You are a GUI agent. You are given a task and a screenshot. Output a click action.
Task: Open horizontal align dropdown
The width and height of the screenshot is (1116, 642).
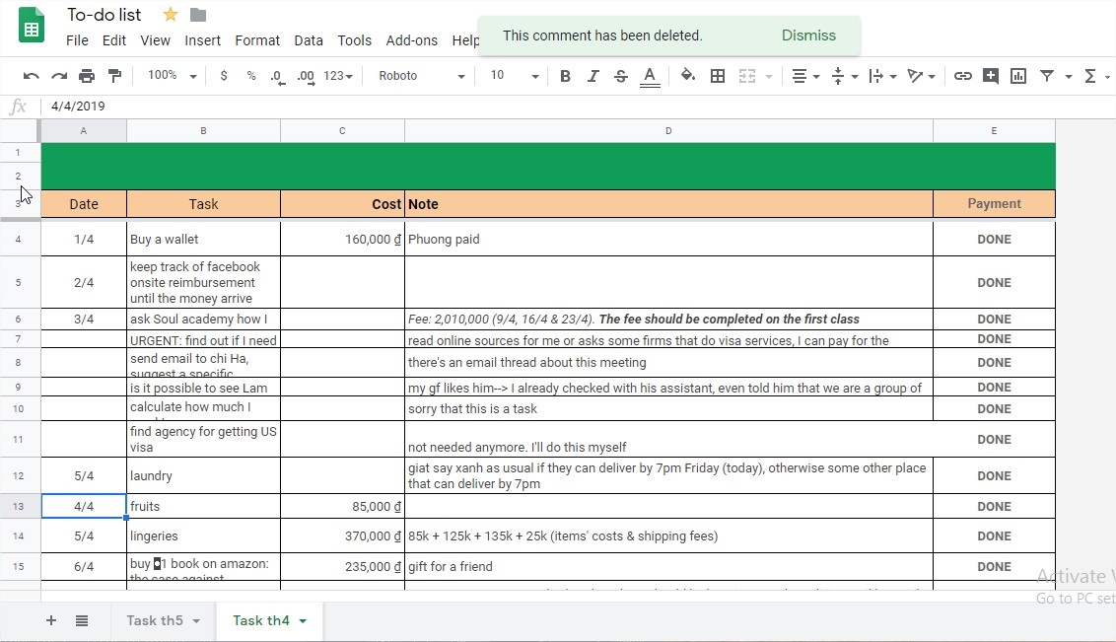coord(805,76)
